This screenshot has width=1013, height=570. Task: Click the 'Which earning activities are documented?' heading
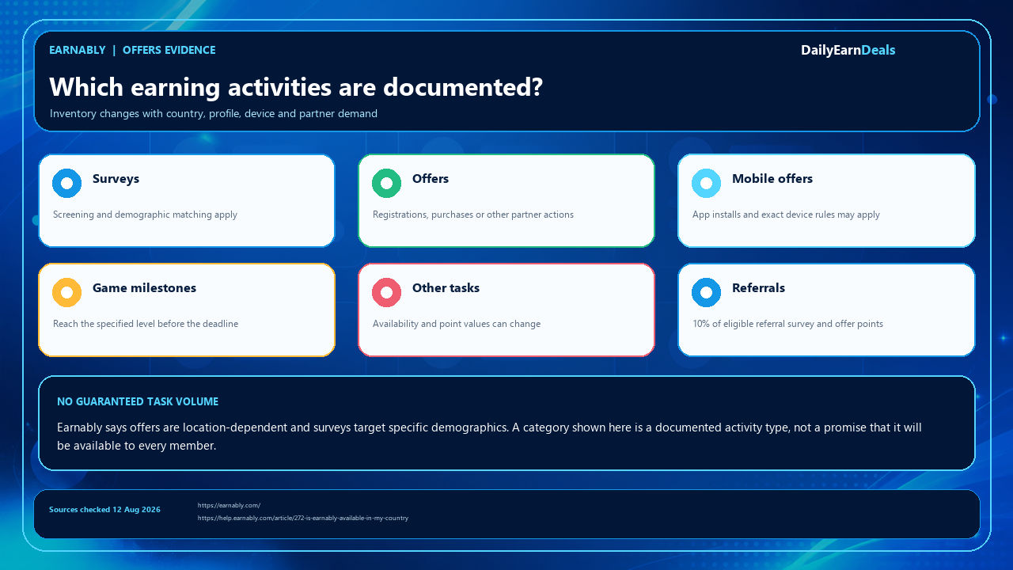click(296, 87)
